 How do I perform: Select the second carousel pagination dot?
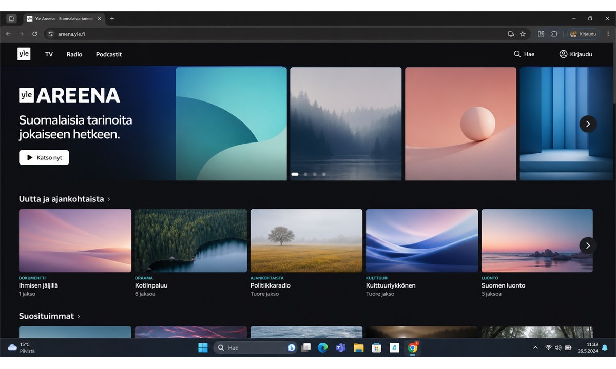pos(305,174)
